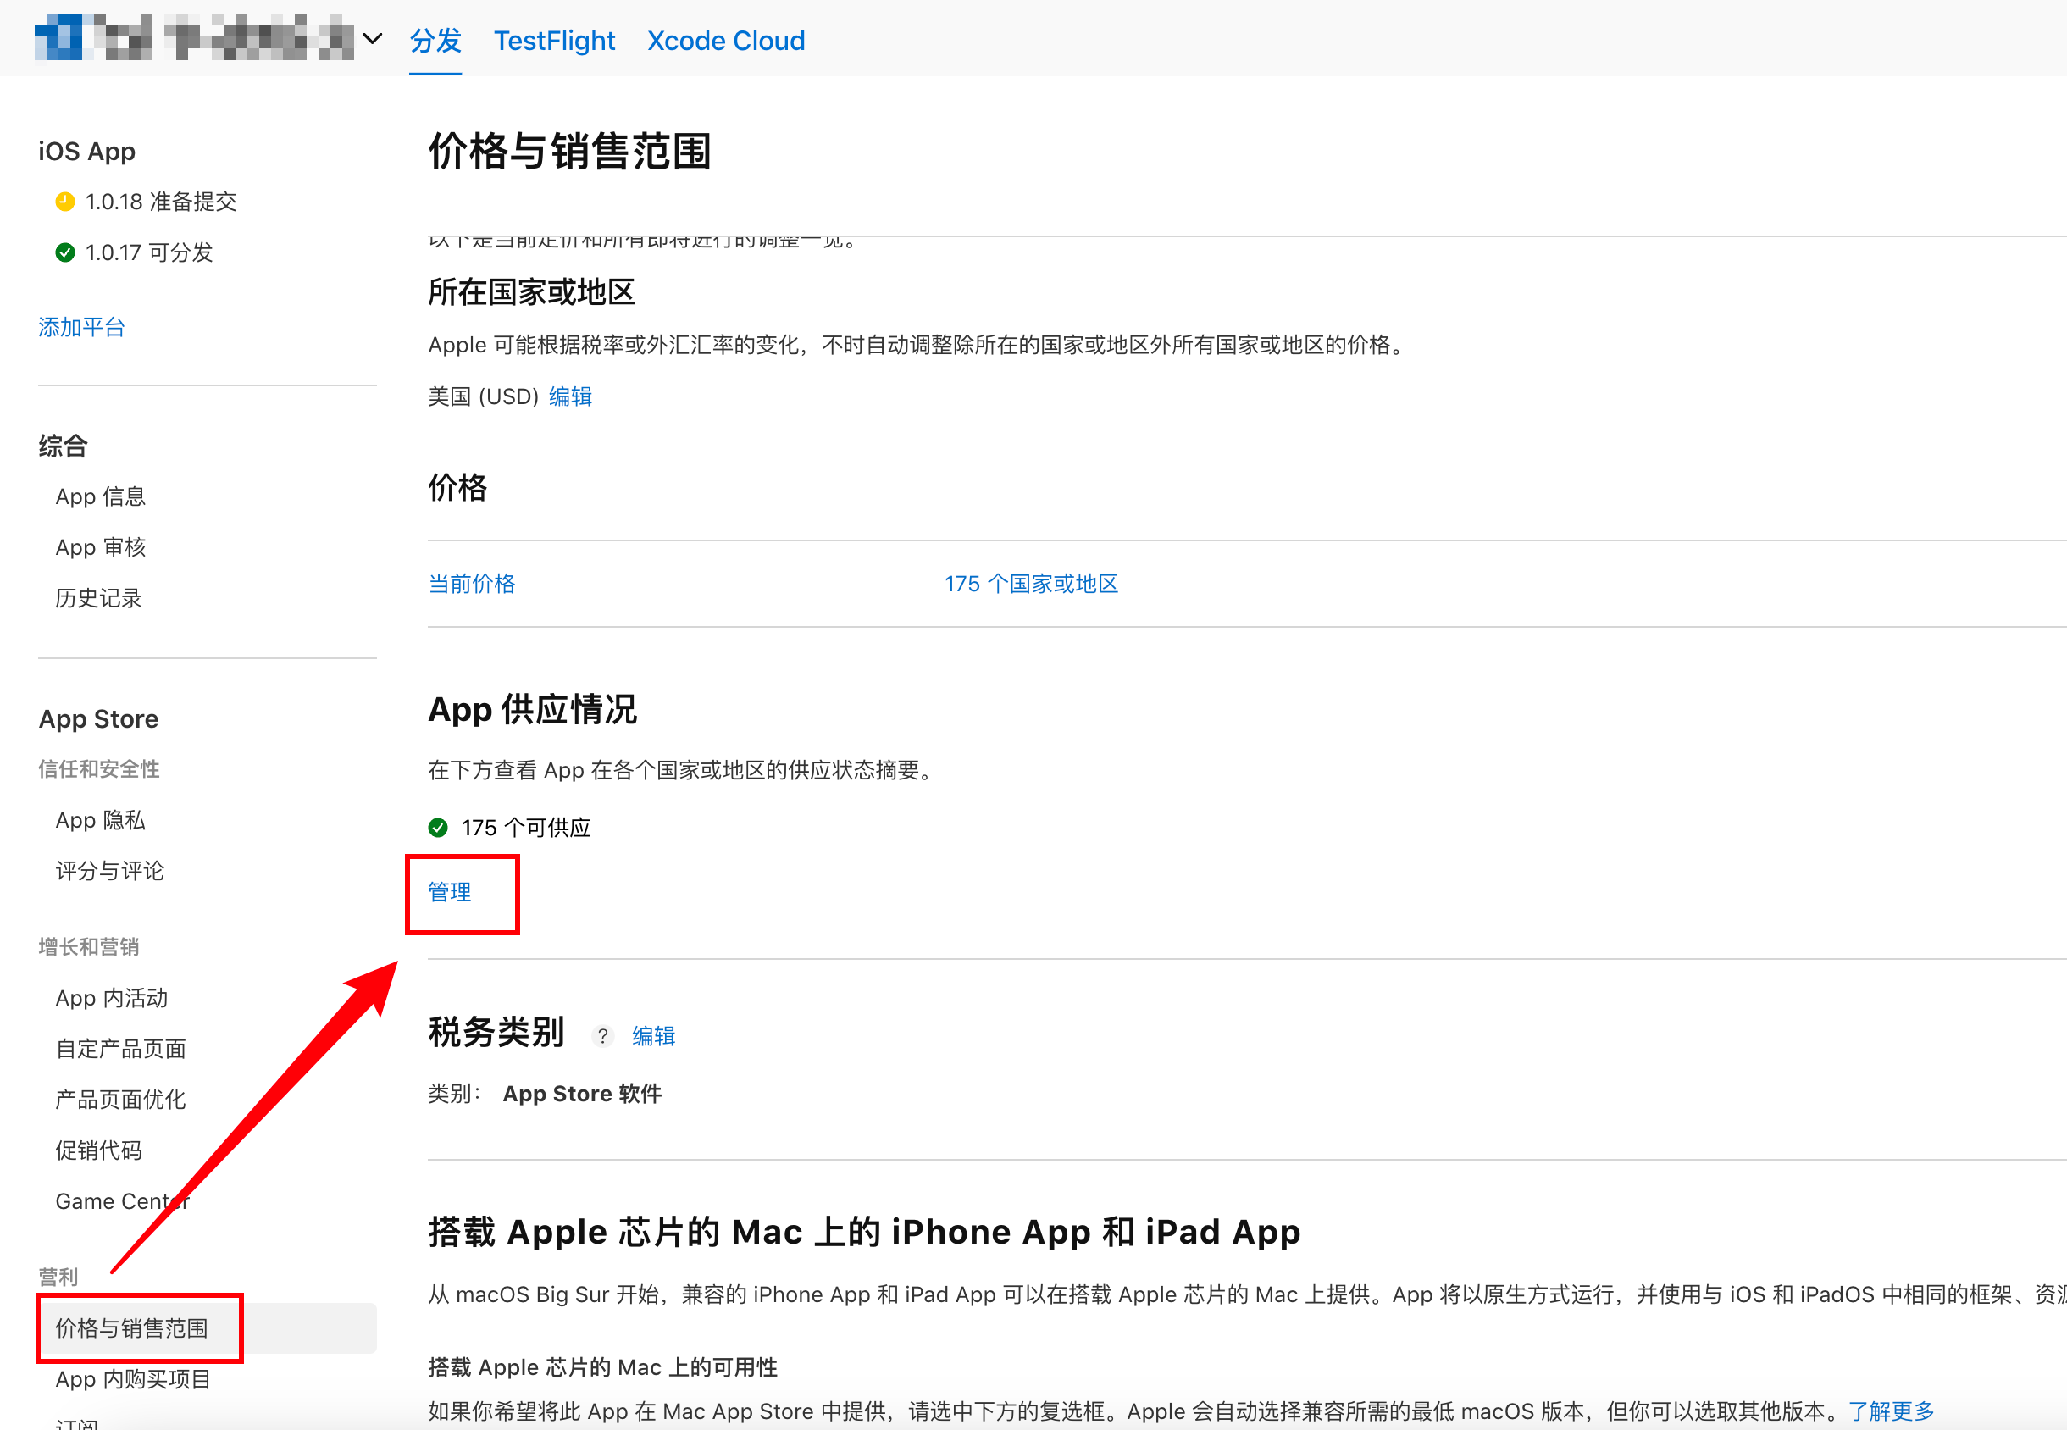Click 编辑 next to 税务类别

click(654, 1037)
